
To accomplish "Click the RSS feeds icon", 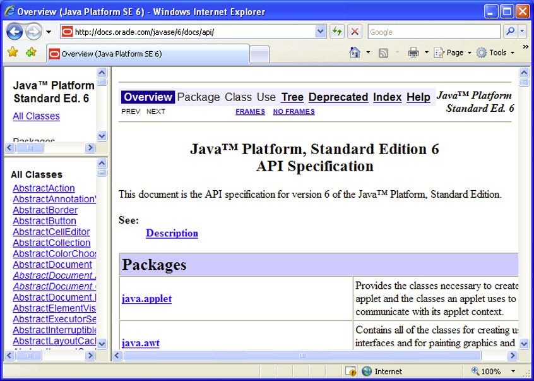I will point(382,52).
